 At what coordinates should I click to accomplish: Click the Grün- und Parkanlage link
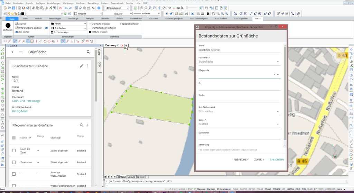click(x=26, y=101)
